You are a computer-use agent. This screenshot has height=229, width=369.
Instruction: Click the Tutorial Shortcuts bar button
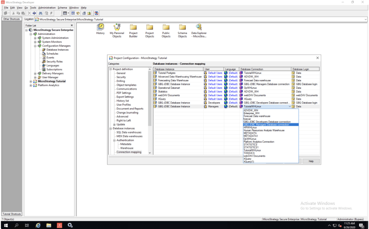click(12, 214)
